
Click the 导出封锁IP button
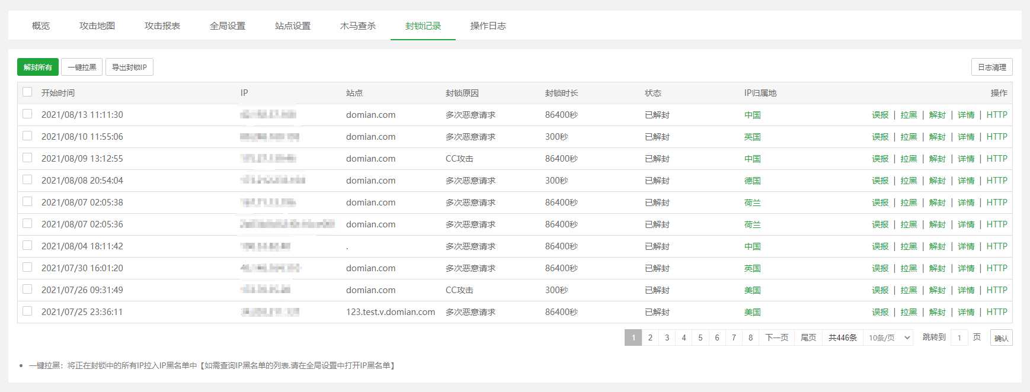129,67
